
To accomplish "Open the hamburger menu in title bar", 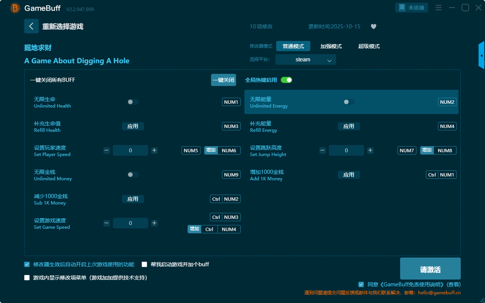I will (x=438, y=8).
